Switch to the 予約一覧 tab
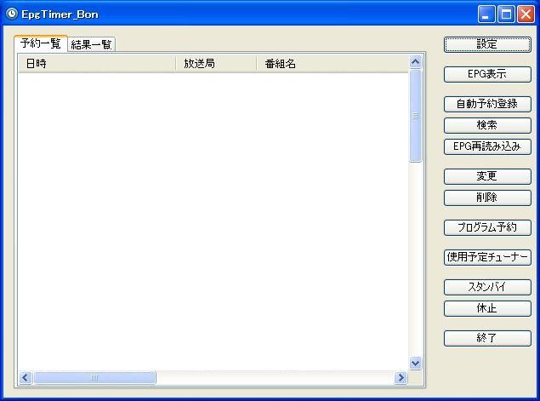This screenshot has width=540, height=401. pyautogui.click(x=41, y=43)
